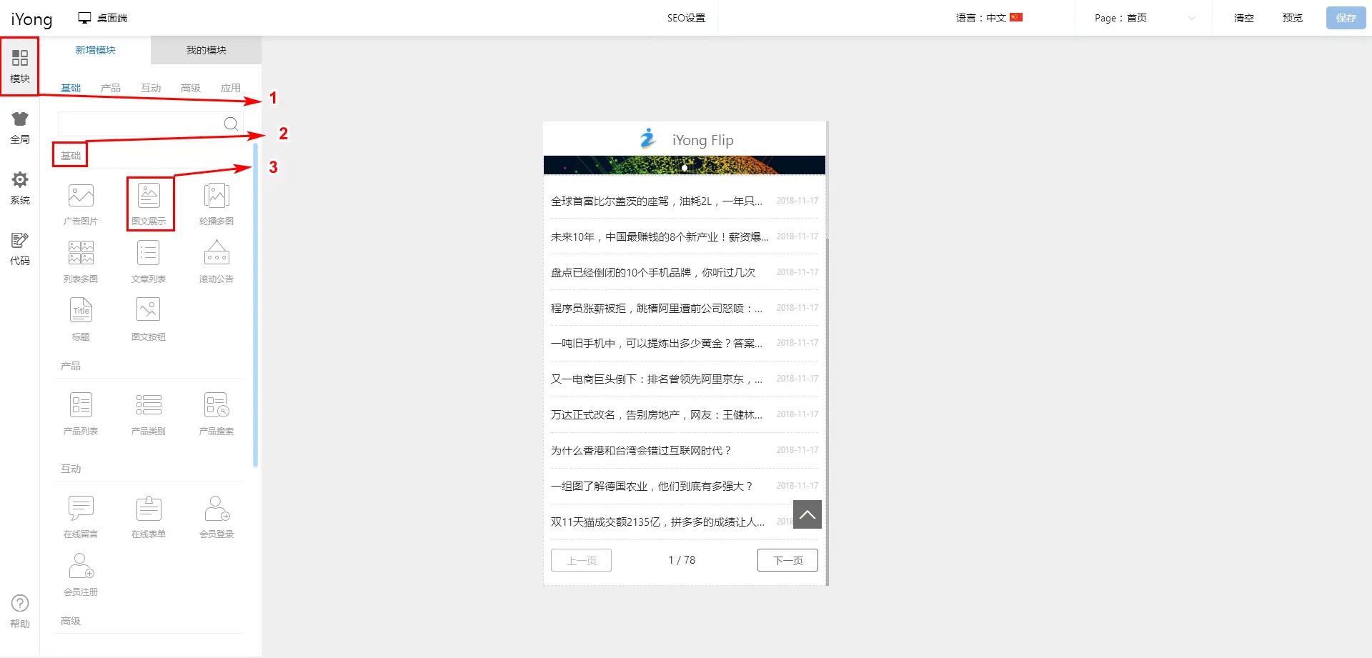Select the 产品搜索 product search module
The width and height of the screenshot is (1372, 658).
click(217, 413)
